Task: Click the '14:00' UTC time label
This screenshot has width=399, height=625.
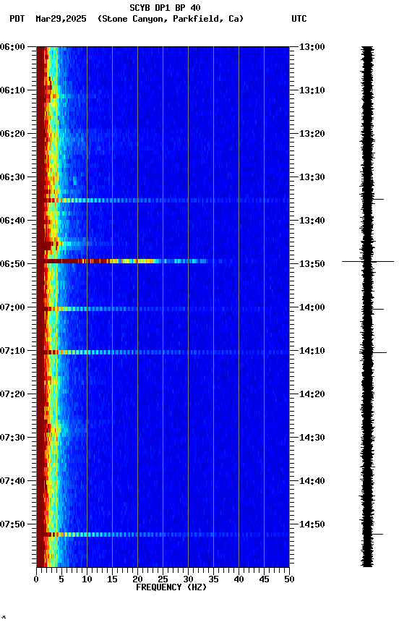Action: click(x=312, y=307)
